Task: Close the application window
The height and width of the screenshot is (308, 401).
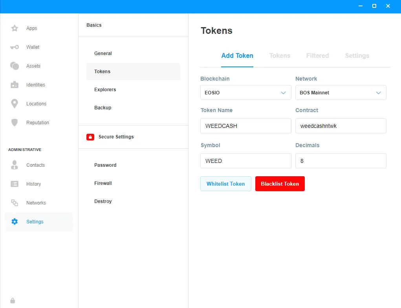Action: [388, 6]
